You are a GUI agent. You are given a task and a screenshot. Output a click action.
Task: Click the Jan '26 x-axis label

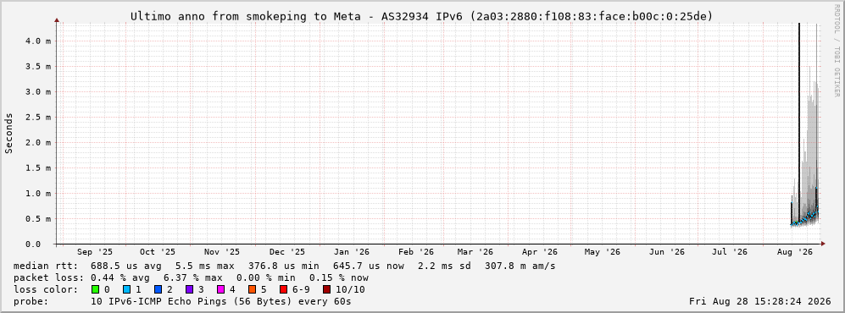point(352,252)
